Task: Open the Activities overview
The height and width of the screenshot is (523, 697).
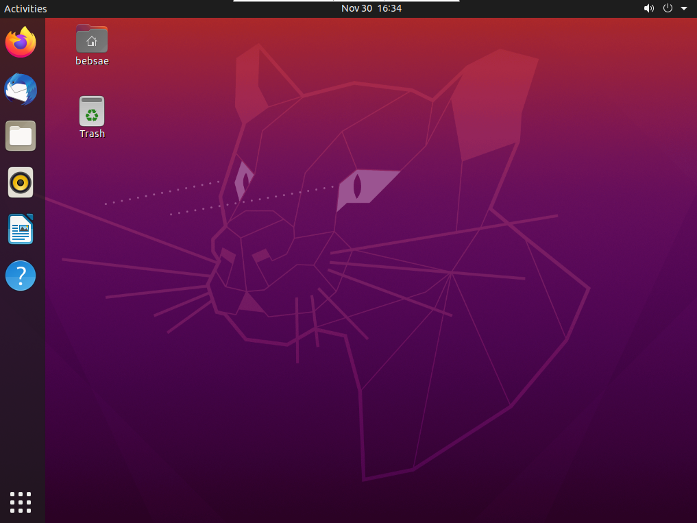Action: click(x=25, y=8)
